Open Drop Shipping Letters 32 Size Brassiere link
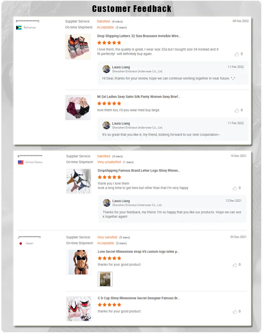 click(x=139, y=36)
